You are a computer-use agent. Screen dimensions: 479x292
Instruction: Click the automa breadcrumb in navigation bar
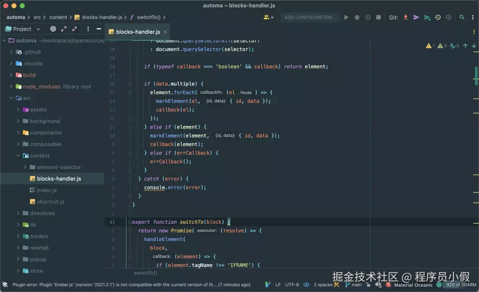click(16, 17)
